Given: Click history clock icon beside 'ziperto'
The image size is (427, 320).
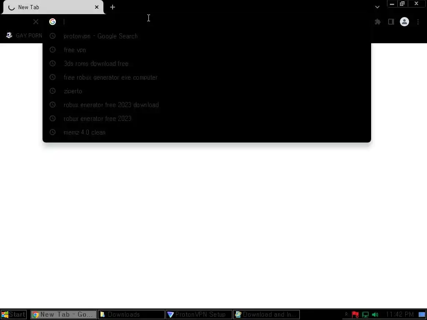Looking at the screenshot, I should click(53, 91).
